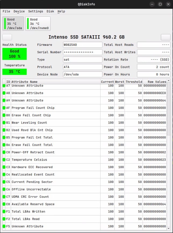Click the Type field showing sat
Viewport: 173px width, 233px height.
coord(83,60)
